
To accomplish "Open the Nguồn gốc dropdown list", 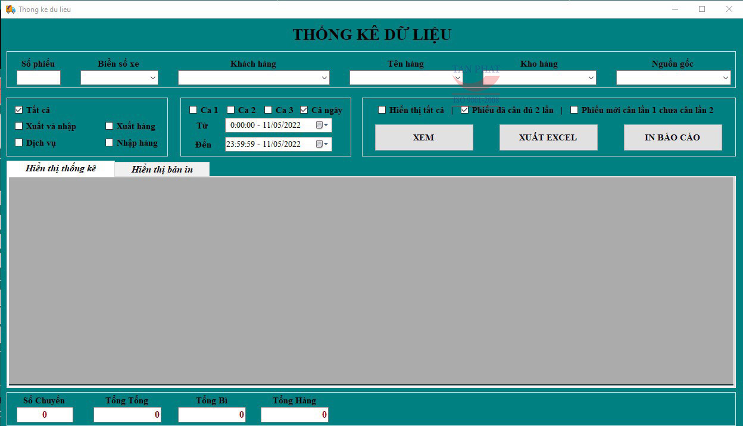I will [x=726, y=78].
